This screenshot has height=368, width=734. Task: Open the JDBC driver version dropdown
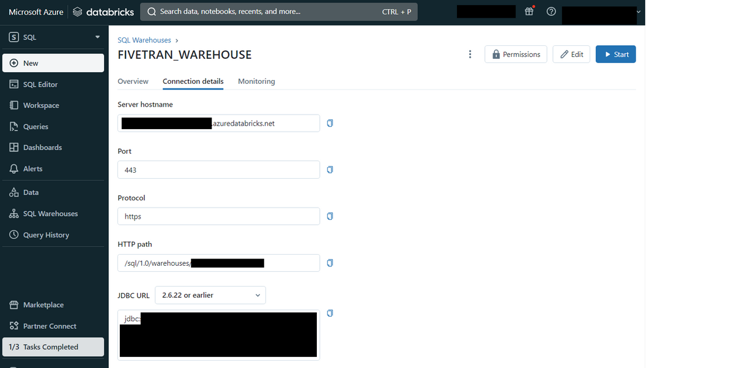click(x=210, y=295)
